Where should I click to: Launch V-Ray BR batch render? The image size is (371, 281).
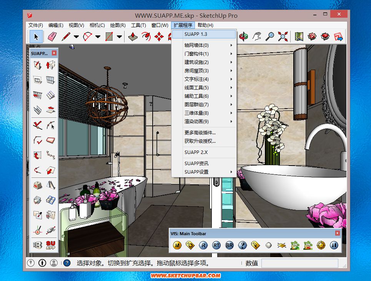[x=229, y=245]
